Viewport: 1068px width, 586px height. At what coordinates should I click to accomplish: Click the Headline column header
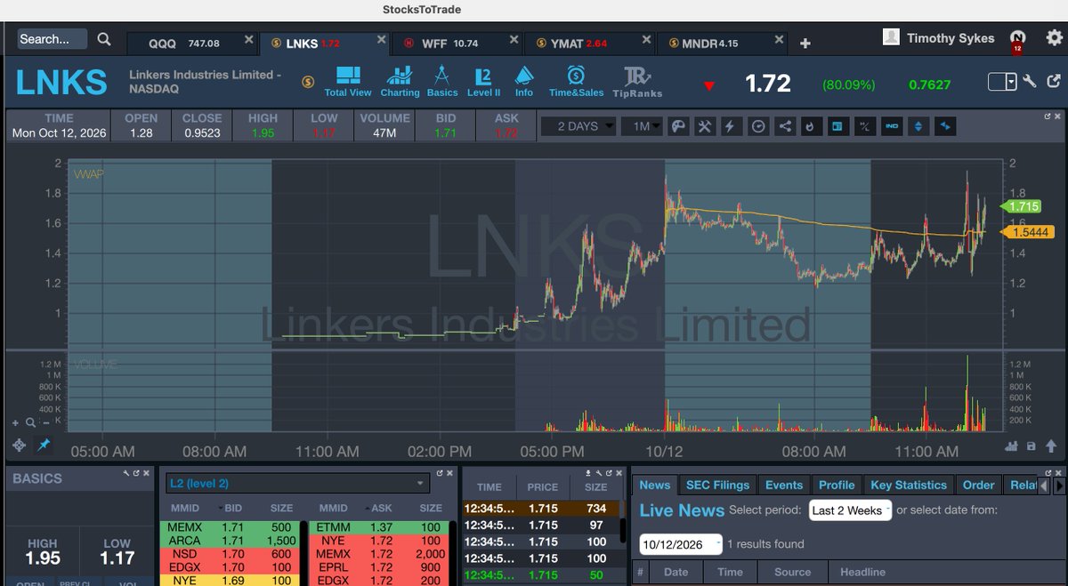click(862, 572)
